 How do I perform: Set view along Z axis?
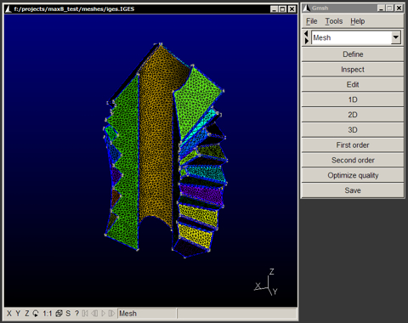[x=26, y=314]
